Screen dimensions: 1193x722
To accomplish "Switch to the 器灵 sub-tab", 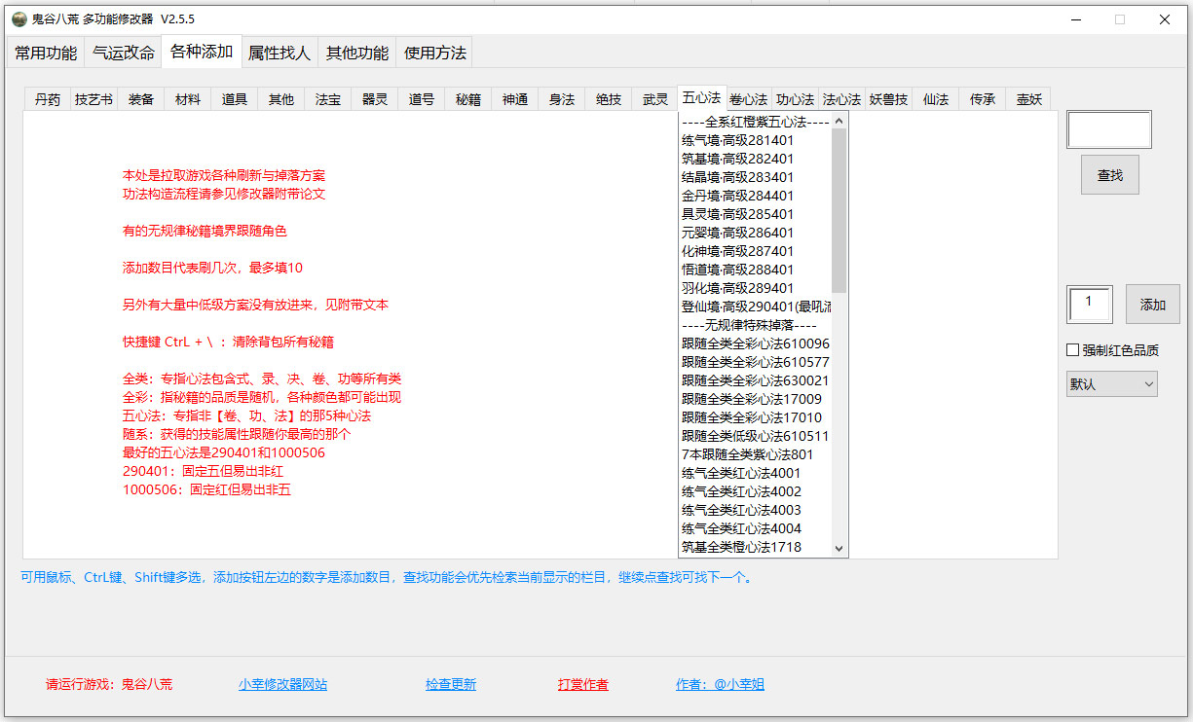I will [375, 99].
